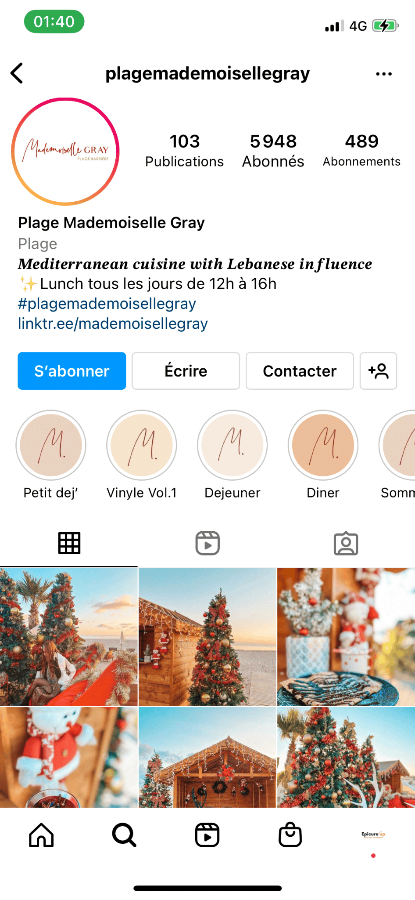Open the linktr.ee/mademoisellegray link

113,324
